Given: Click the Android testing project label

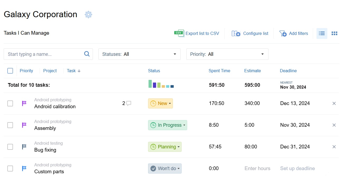Looking at the screenshot, I should (x=49, y=143).
